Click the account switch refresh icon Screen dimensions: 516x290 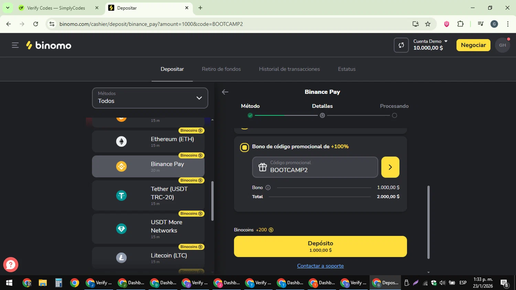(x=401, y=45)
